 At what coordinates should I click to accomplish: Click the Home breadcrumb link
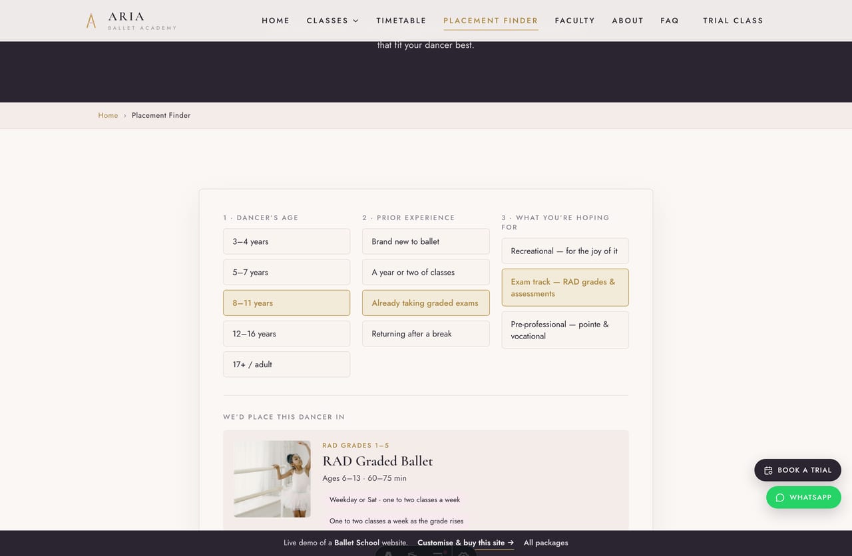coord(108,116)
